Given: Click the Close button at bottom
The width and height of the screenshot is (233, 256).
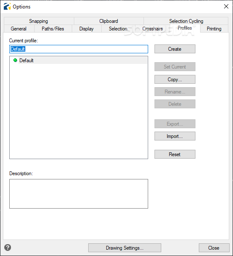Looking at the screenshot, I should coord(214,248).
